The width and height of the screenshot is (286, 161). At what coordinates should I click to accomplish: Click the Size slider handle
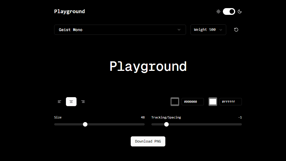pos(85,124)
